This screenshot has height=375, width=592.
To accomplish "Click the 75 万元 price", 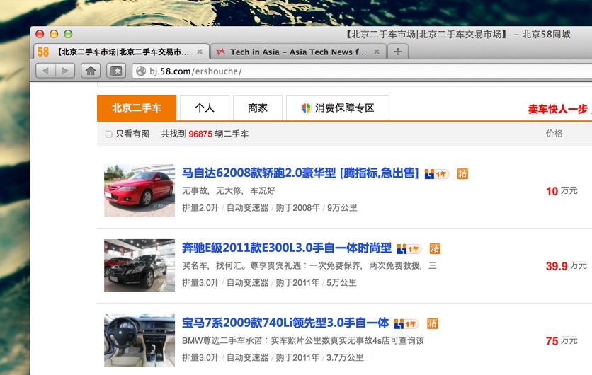I will tap(562, 341).
